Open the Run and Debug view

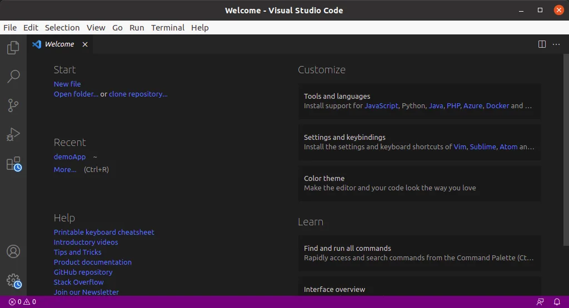point(13,134)
